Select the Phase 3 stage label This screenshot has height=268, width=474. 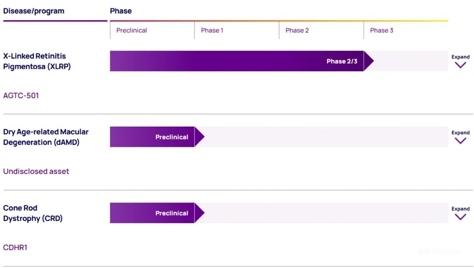click(382, 30)
